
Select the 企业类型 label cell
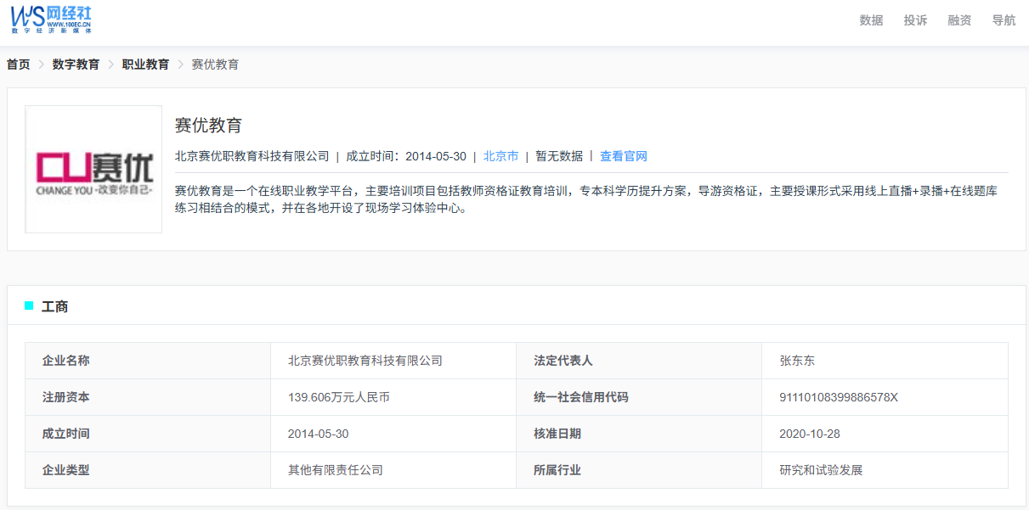pyautogui.click(x=148, y=470)
